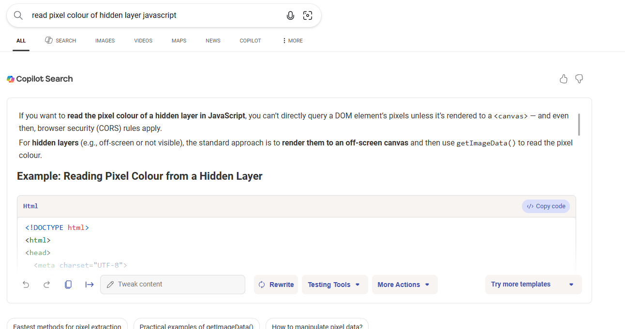Switch to the Videos tab
The width and height of the screenshot is (625, 329).
tap(143, 41)
